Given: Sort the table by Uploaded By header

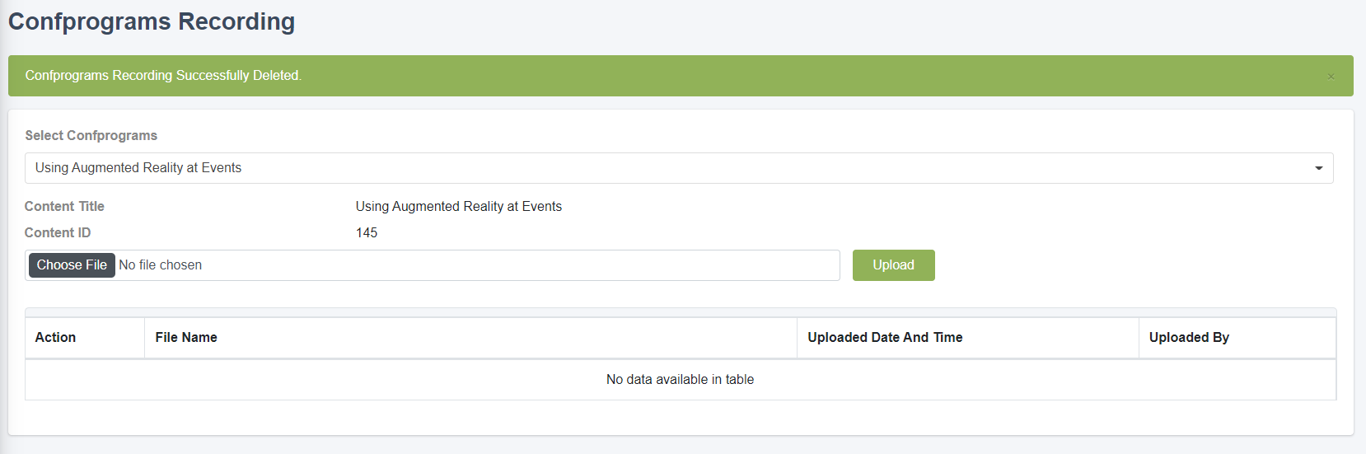Looking at the screenshot, I should (x=1237, y=338).
